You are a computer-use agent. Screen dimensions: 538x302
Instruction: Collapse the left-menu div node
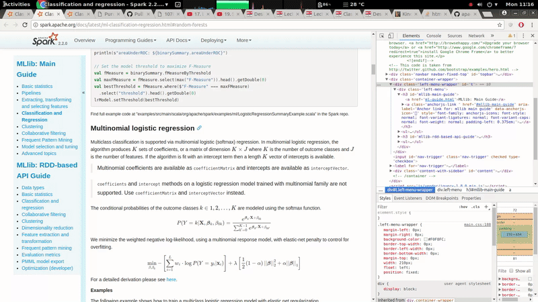(395, 89)
